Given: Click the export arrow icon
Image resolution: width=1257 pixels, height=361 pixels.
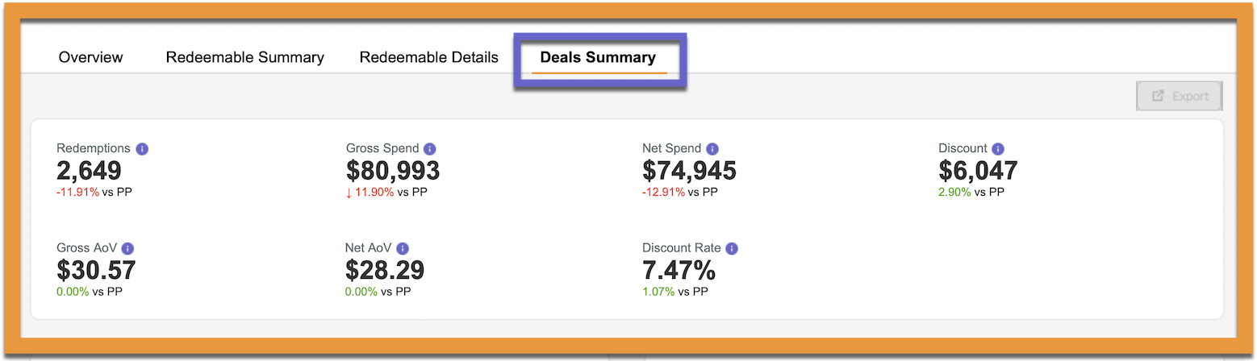Looking at the screenshot, I should pos(1159,96).
